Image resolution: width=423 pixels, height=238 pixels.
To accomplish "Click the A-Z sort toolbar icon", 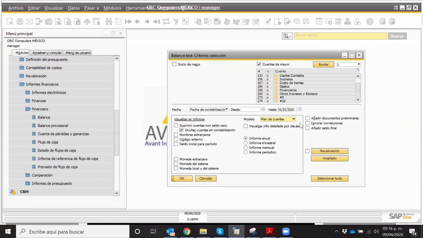I will pyautogui.click(x=186, y=22).
